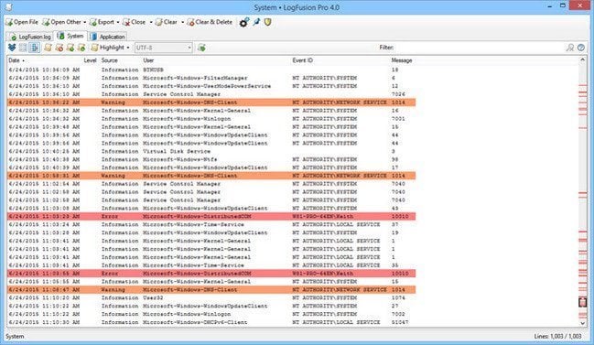Image resolution: width=594 pixels, height=345 pixels.
Task: Click the filter search magnifier icon
Action: [570, 48]
